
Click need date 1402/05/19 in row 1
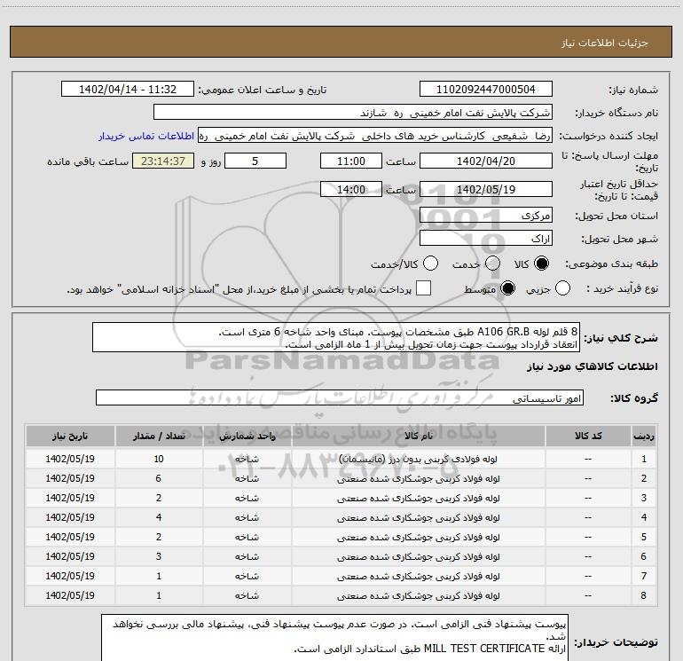[70, 459]
